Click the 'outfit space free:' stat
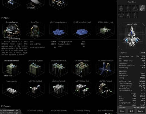The image size is (146, 114). tap(125, 81)
